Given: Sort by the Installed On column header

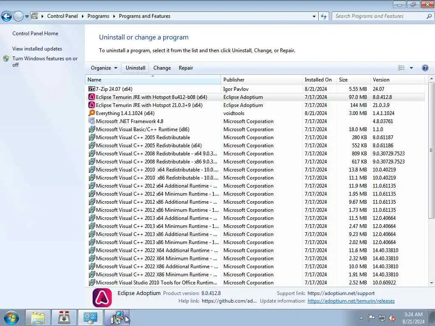Looking at the screenshot, I should (319, 79).
